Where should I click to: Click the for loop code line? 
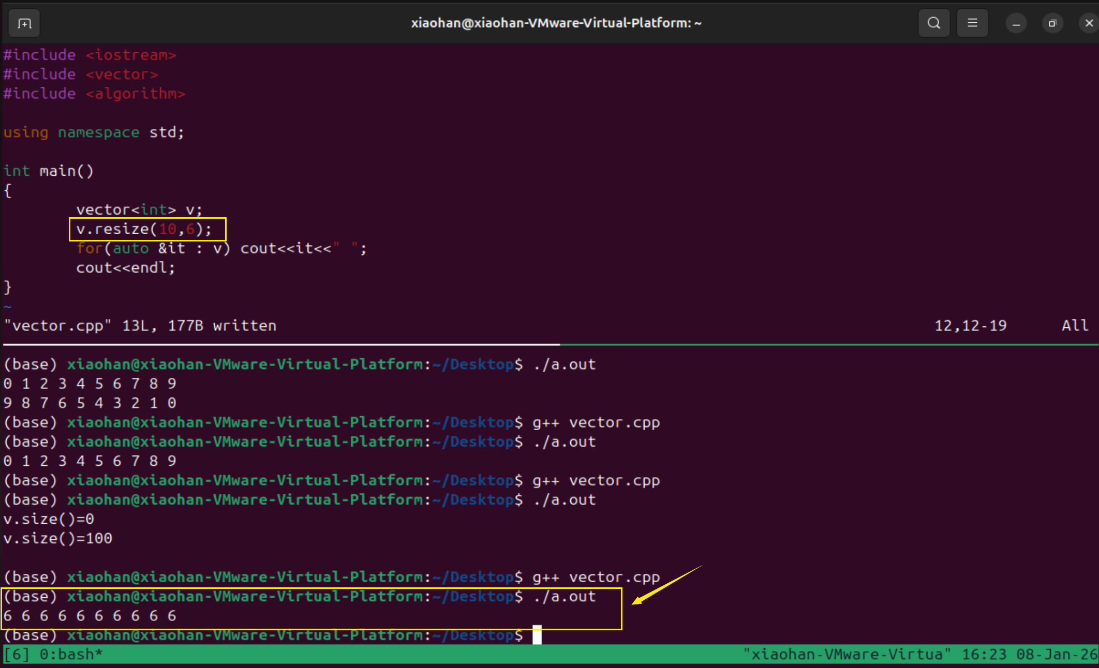(x=221, y=249)
